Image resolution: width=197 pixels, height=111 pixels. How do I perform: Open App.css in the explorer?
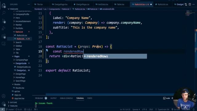pos(18,95)
